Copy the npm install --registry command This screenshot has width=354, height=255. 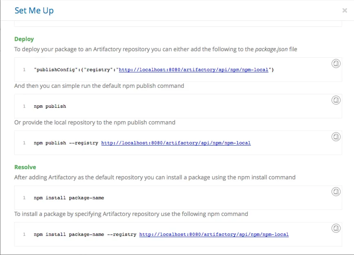tap(336, 228)
